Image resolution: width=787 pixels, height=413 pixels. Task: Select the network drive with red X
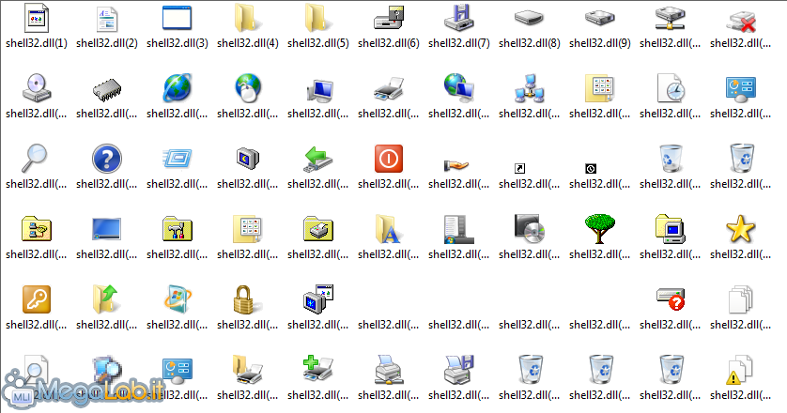pos(741,21)
